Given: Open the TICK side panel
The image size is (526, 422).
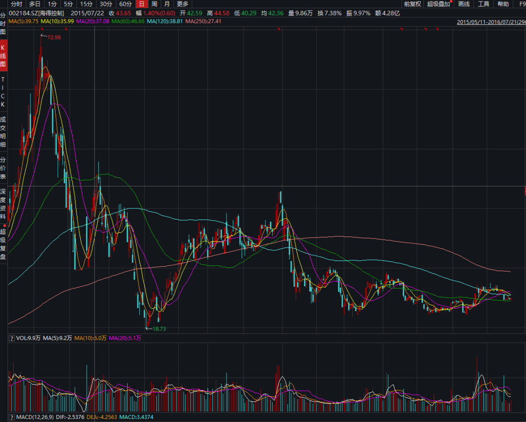Looking at the screenshot, I should [3, 92].
